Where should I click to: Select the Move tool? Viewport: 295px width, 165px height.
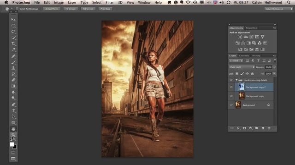[13, 19]
